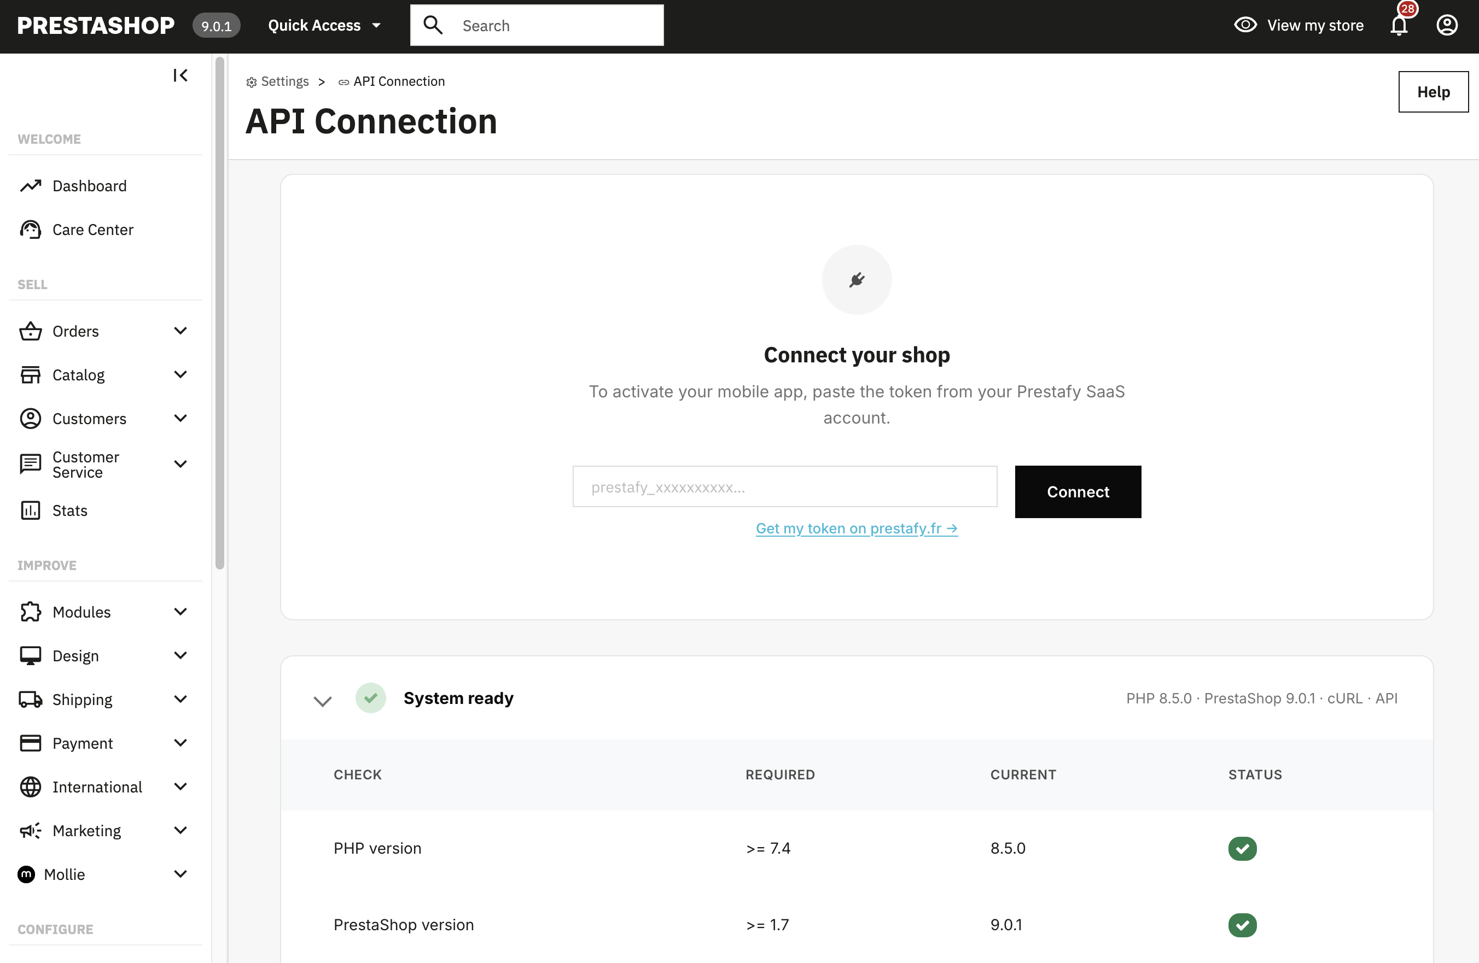Screen dimensions: 1479x963
Task: Open notifications bell icon
Action: pos(1399,26)
